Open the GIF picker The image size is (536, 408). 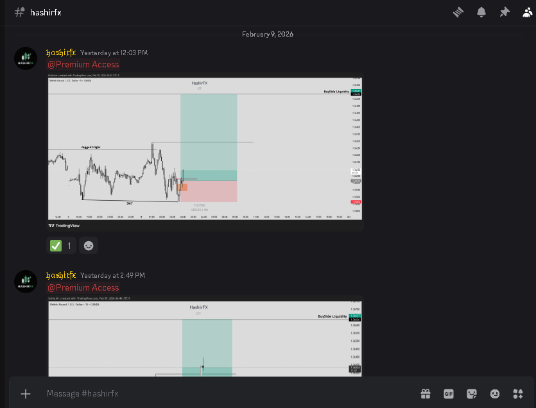click(449, 394)
